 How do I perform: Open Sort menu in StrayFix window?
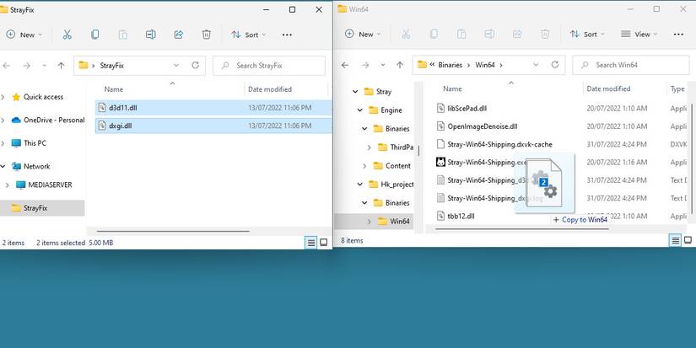tap(249, 35)
